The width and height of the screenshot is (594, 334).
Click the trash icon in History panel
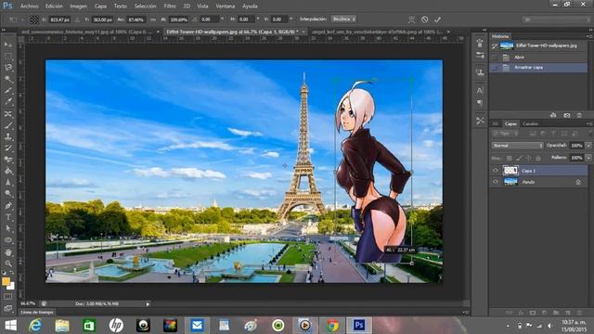tap(579, 115)
